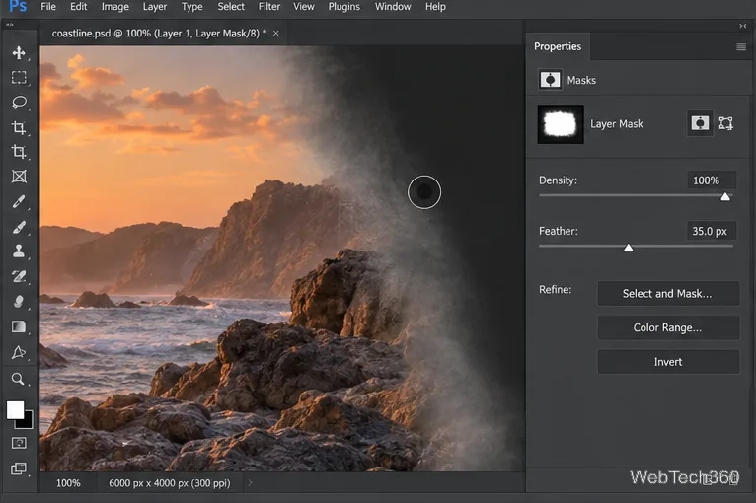This screenshot has height=503, width=756.
Task: Add a vector mask button
Action: (726, 123)
